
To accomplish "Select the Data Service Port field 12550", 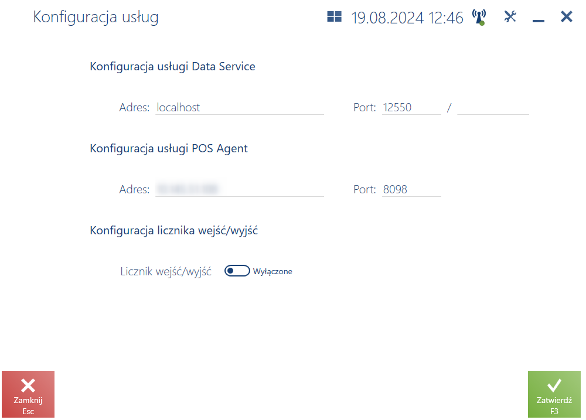I will click(411, 108).
